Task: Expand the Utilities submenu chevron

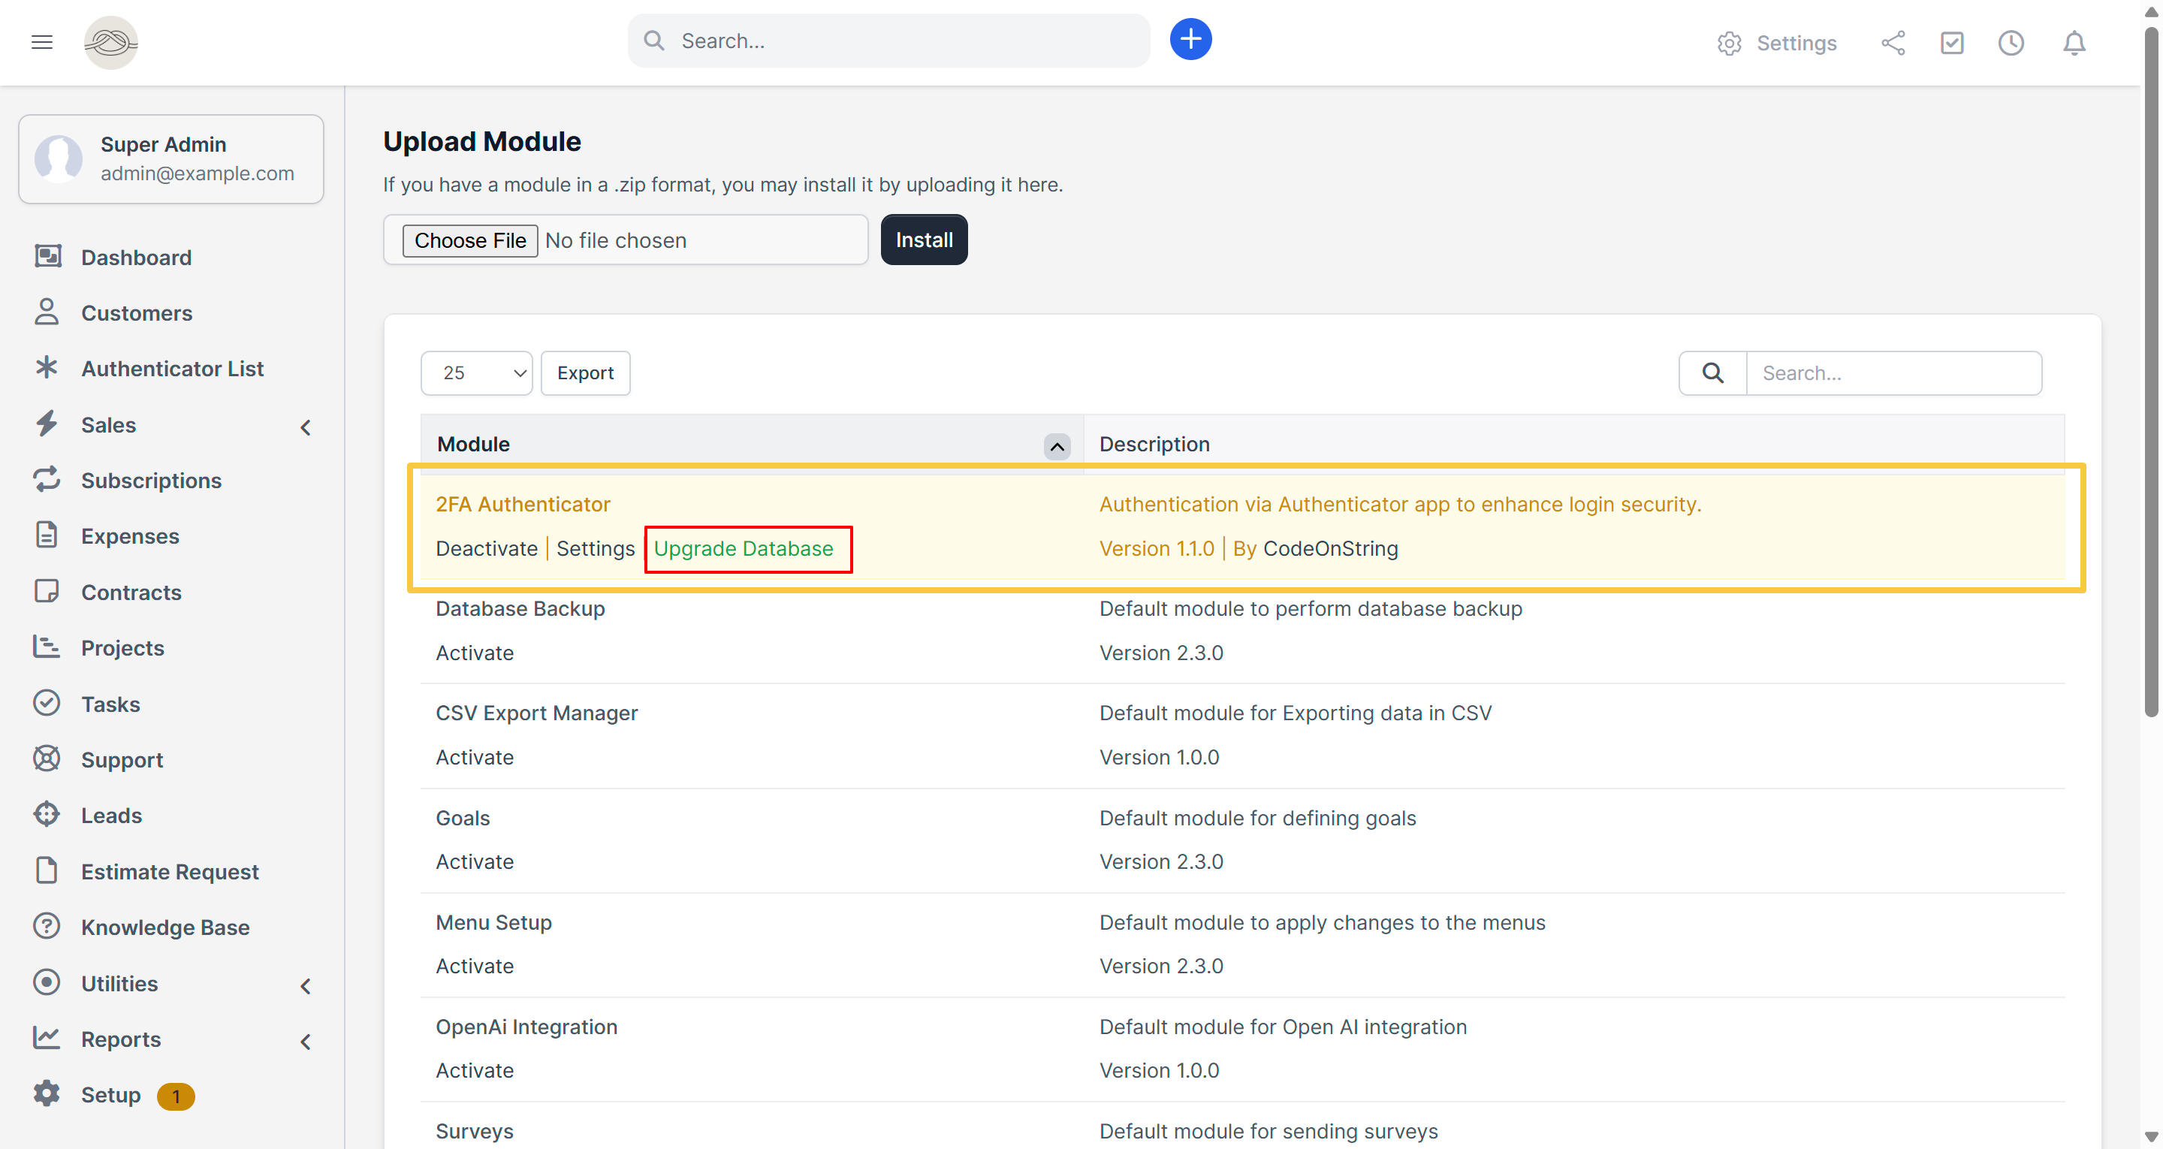Action: (306, 986)
